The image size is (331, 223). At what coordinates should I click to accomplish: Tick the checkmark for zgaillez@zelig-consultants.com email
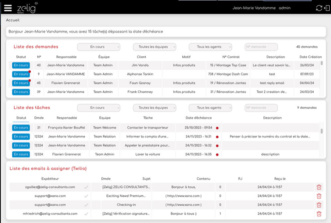pyautogui.click(x=86, y=187)
